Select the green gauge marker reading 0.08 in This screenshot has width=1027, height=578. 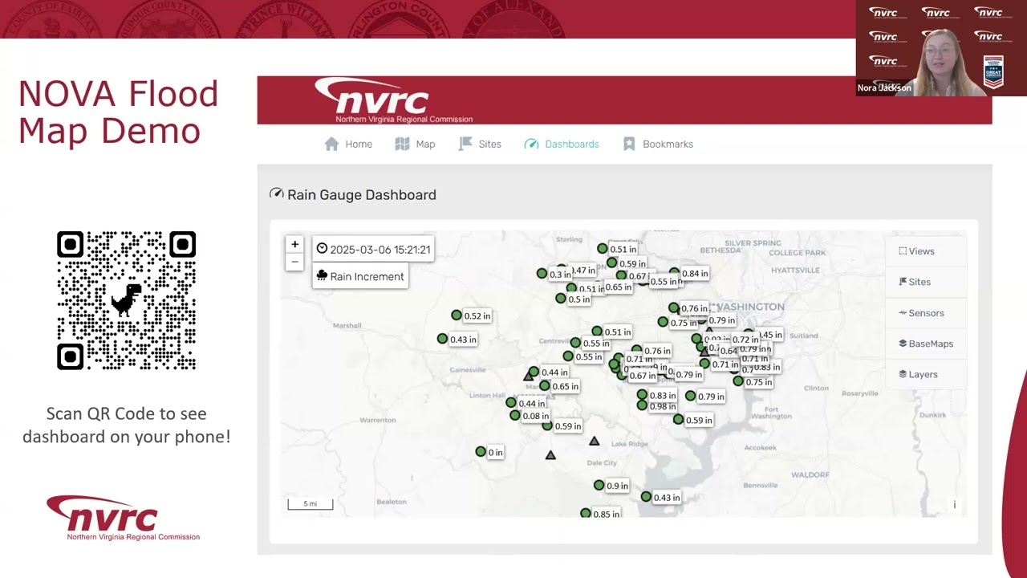tap(515, 415)
